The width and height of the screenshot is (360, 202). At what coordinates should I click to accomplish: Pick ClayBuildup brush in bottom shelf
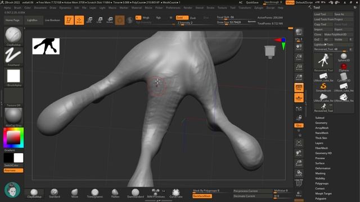34,193
